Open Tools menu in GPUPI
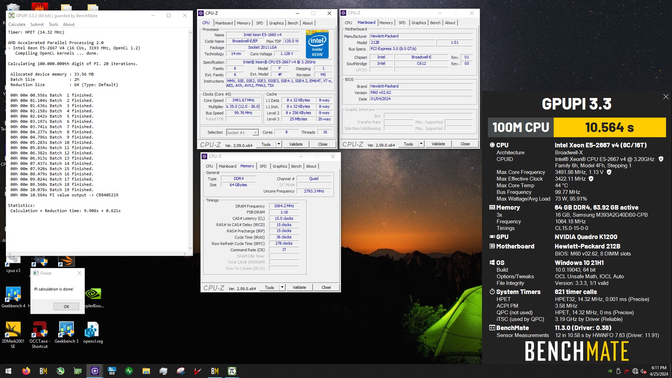Viewport: 672px width, 378px height. (x=53, y=24)
